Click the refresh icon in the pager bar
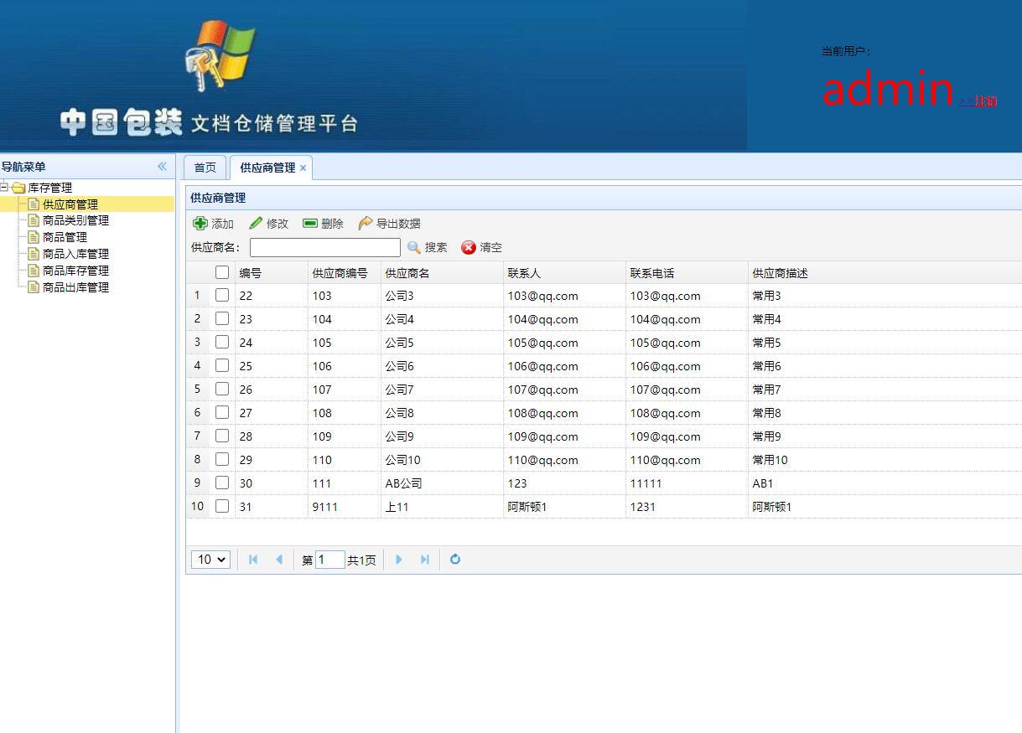Viewport: 1022px width, 733px height. point(455,559)
